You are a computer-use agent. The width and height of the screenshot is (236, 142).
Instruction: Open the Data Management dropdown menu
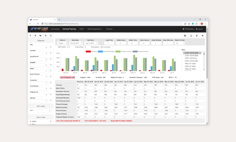tap(95, 29)
